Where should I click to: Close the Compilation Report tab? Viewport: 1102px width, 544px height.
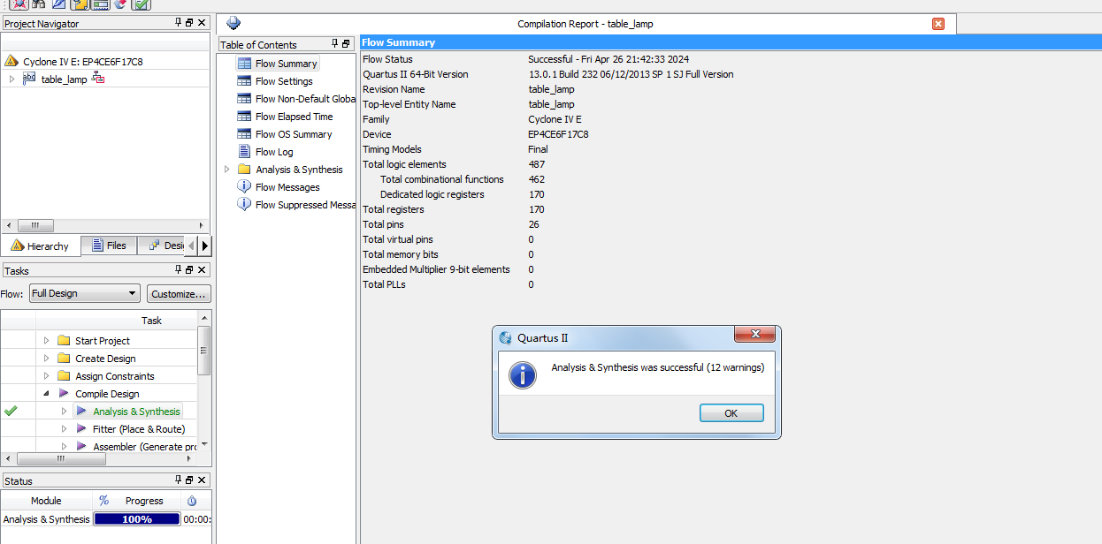938,24
